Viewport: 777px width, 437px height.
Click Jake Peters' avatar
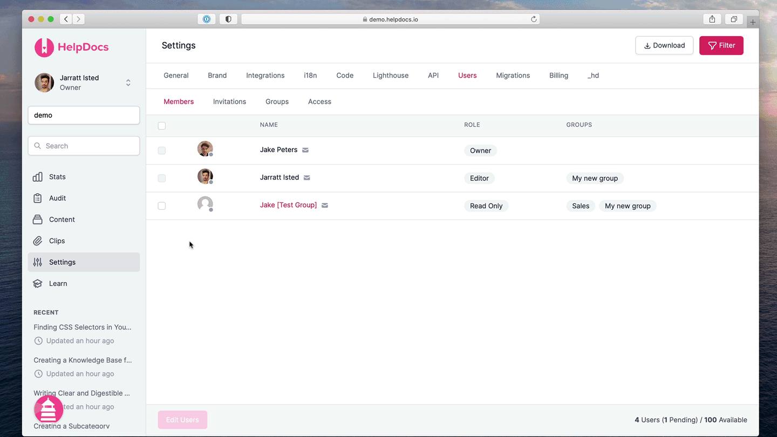(205, 149)
